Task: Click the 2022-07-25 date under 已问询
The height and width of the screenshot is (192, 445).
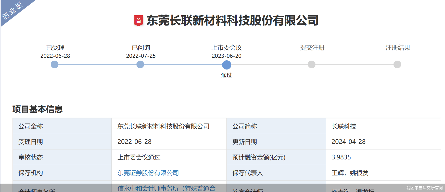Action: click(x=141, y=56)
